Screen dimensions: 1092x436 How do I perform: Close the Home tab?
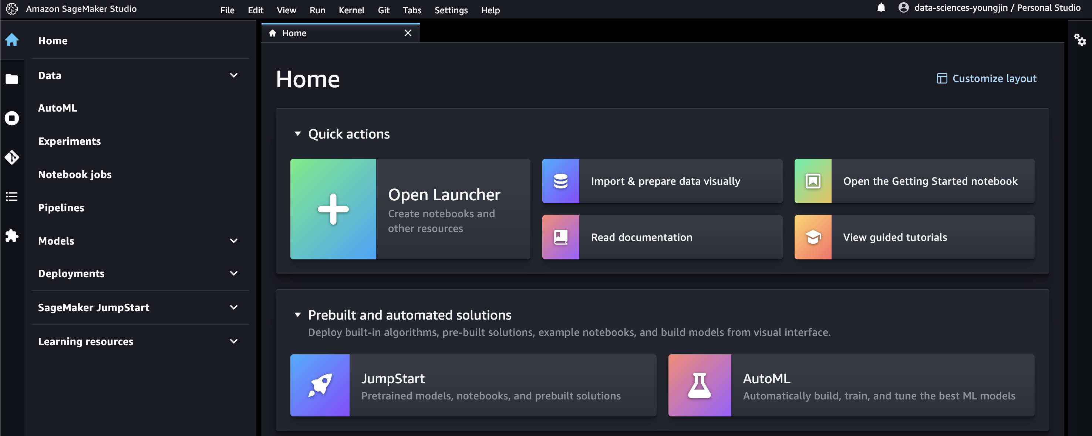(x=408, y=33)
